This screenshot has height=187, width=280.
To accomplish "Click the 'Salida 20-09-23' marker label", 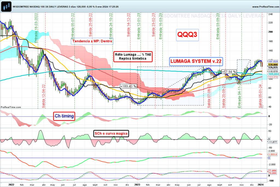I will [224, 96].
